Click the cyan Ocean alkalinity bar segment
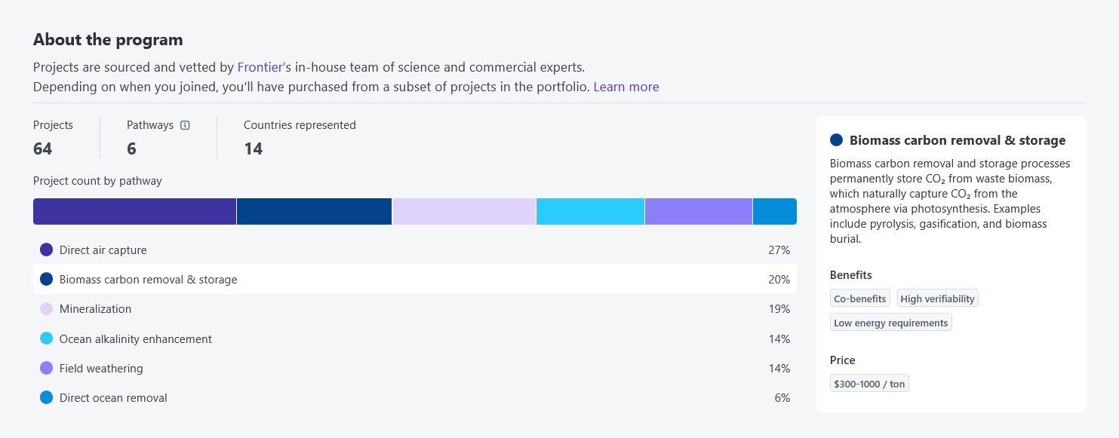1119x438 pixels. 590,212
